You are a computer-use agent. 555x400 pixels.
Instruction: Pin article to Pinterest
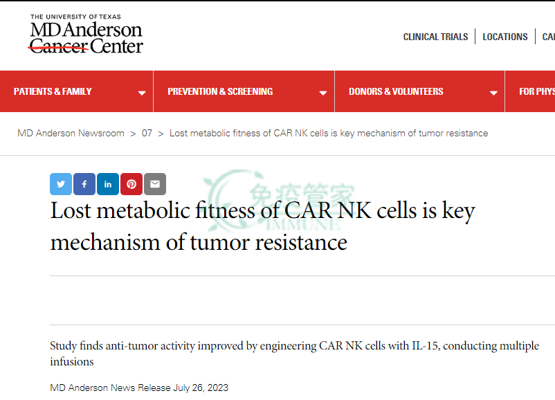click(x=131, y=184)
